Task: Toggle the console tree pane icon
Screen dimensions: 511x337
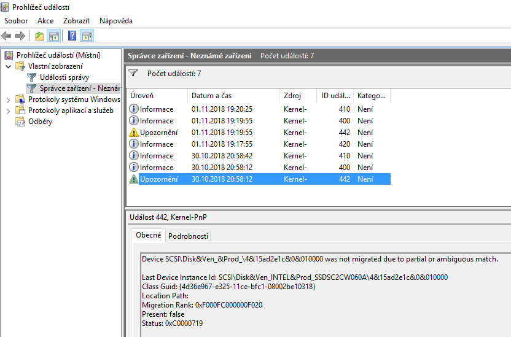Action: tap(54, 36)
